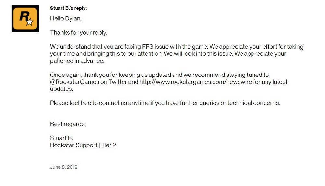
Task: Click the "Best regards," closing line
Action: [68, 124]
